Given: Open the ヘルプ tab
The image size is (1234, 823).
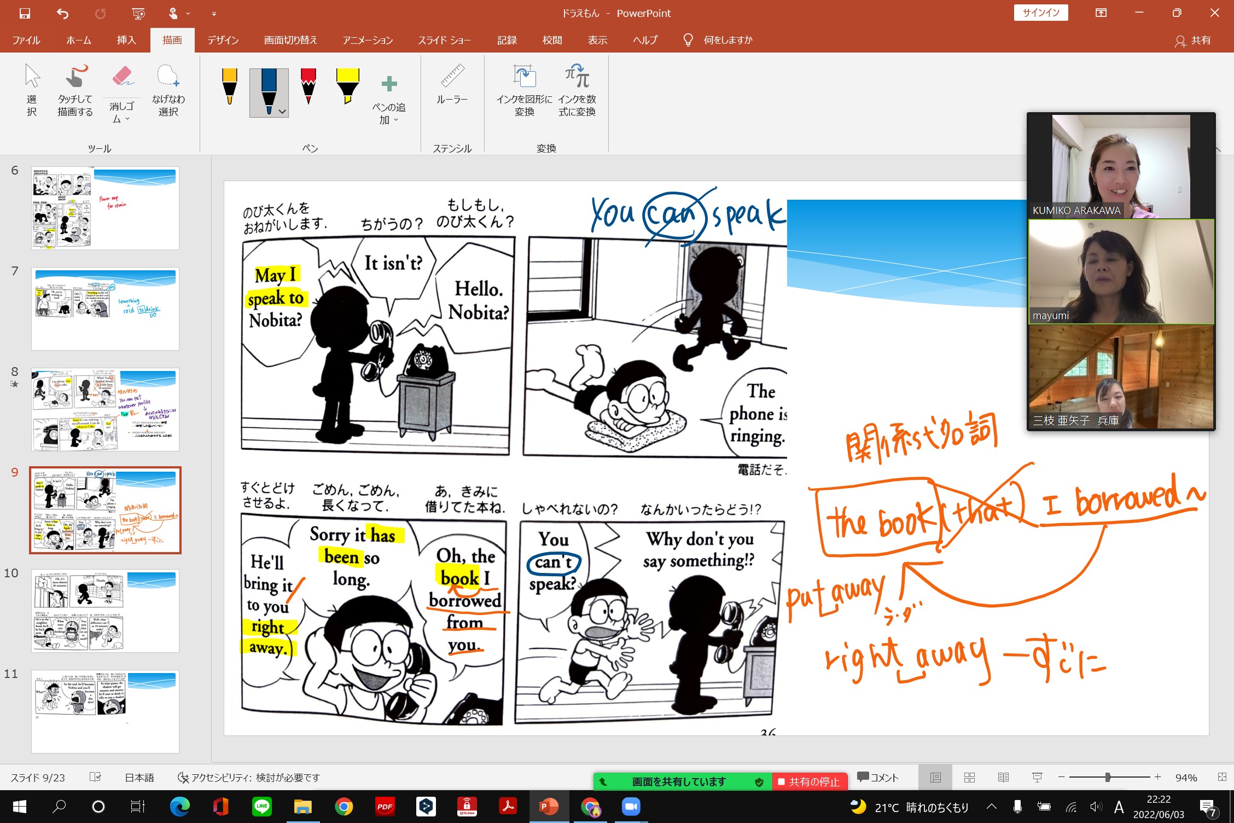Looking at the screenshot, I should coord(645,40).
